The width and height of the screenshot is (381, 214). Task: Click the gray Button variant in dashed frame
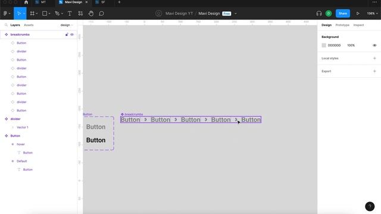(x=96, y=127)
